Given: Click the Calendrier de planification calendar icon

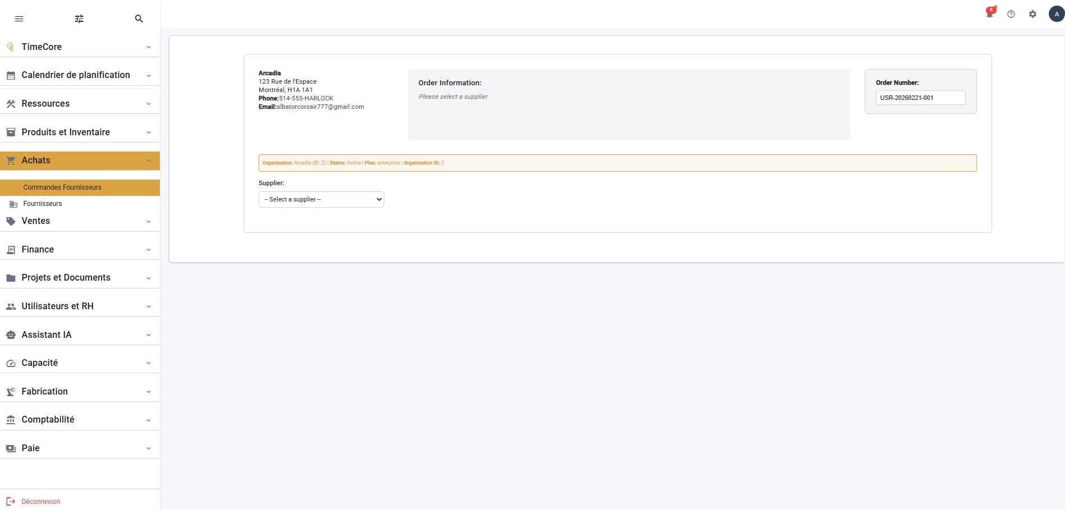Looking at the screenshot, I should 11,75.
